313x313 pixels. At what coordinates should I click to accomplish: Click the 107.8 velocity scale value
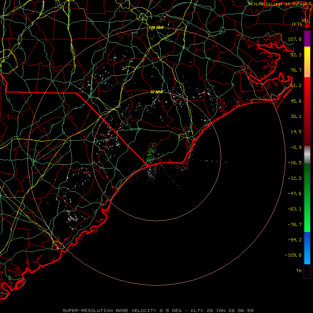click(295, 39)
